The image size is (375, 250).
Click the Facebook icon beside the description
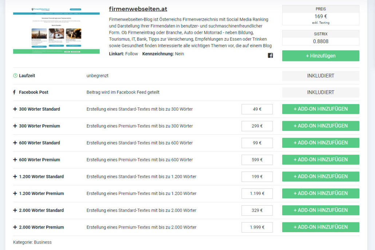tap(270, 56)
